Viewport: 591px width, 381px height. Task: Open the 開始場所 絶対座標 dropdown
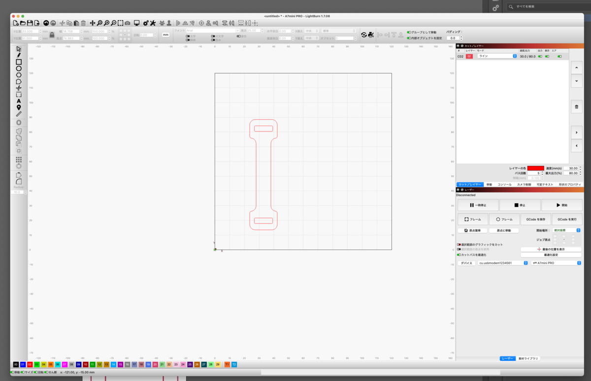pos(566,230)
